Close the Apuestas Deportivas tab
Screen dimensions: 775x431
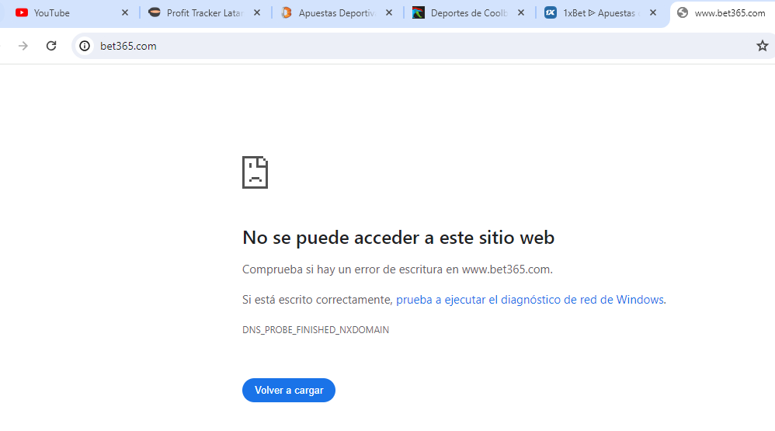pyautogui.click(x=389, y=13)
